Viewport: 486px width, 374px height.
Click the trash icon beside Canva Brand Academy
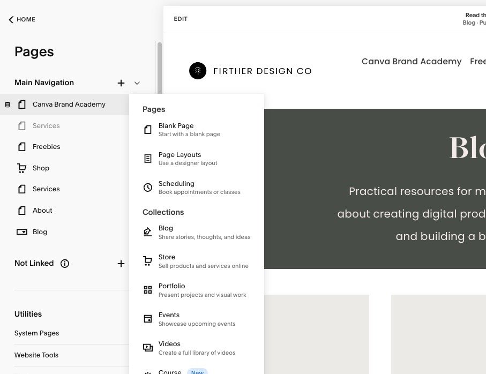pos(7,104)
